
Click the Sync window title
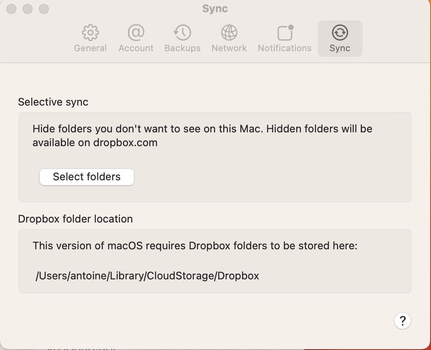(x=215, y=9)
